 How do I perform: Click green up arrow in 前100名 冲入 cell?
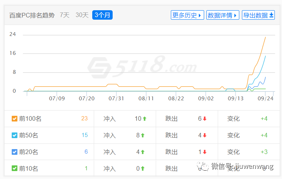[144, 119]
